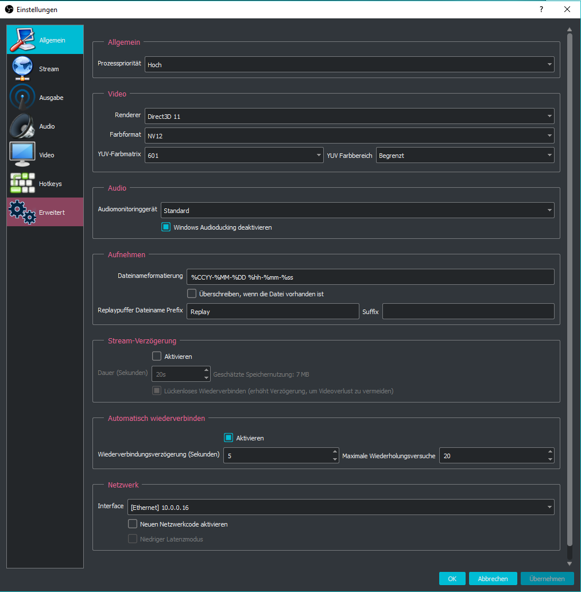Image resolution: width=581 pixels, height=592 pixels.
Task: Click the Dateinameformatierung text field
Action: tap(370, 277)
